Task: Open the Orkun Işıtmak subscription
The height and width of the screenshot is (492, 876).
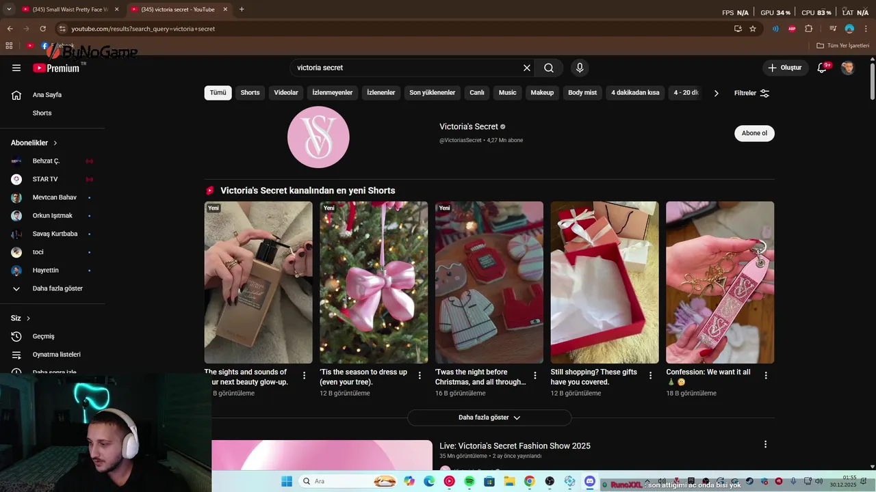Action: click(53, 216)
